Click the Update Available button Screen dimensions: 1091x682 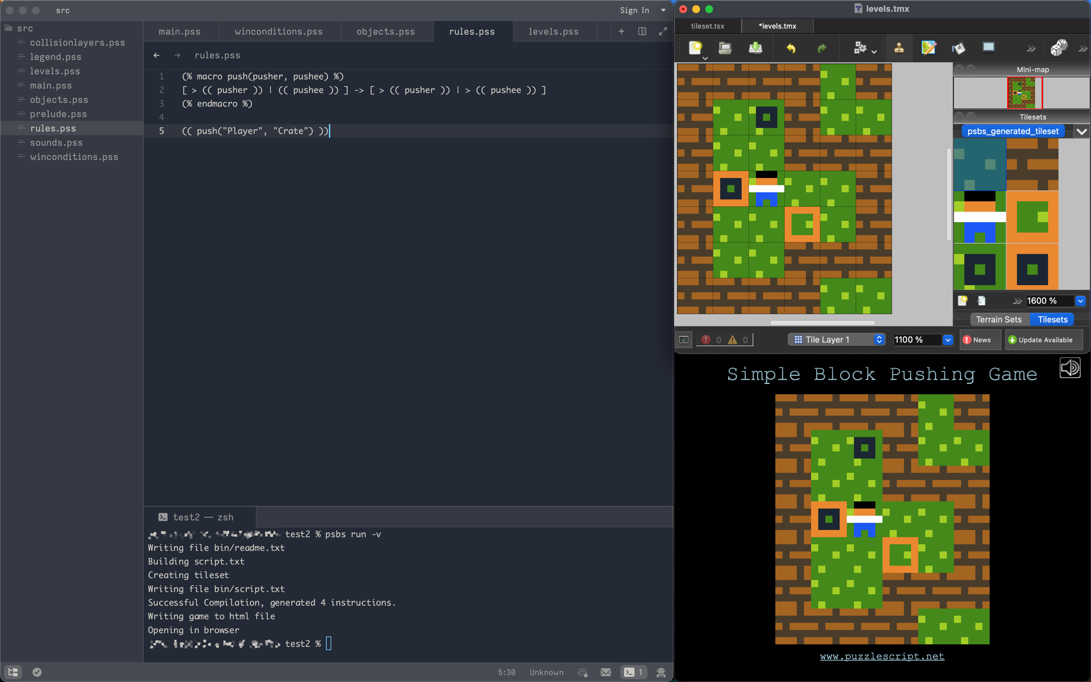[x=1044, y=340]
